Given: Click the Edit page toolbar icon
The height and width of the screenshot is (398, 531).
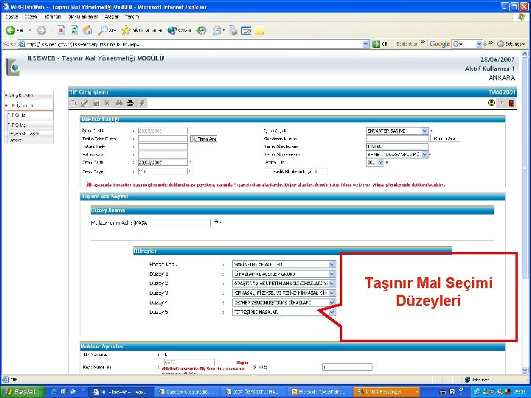Looking at the screenshot, I should pyautogui.click(x=246, y=30).
